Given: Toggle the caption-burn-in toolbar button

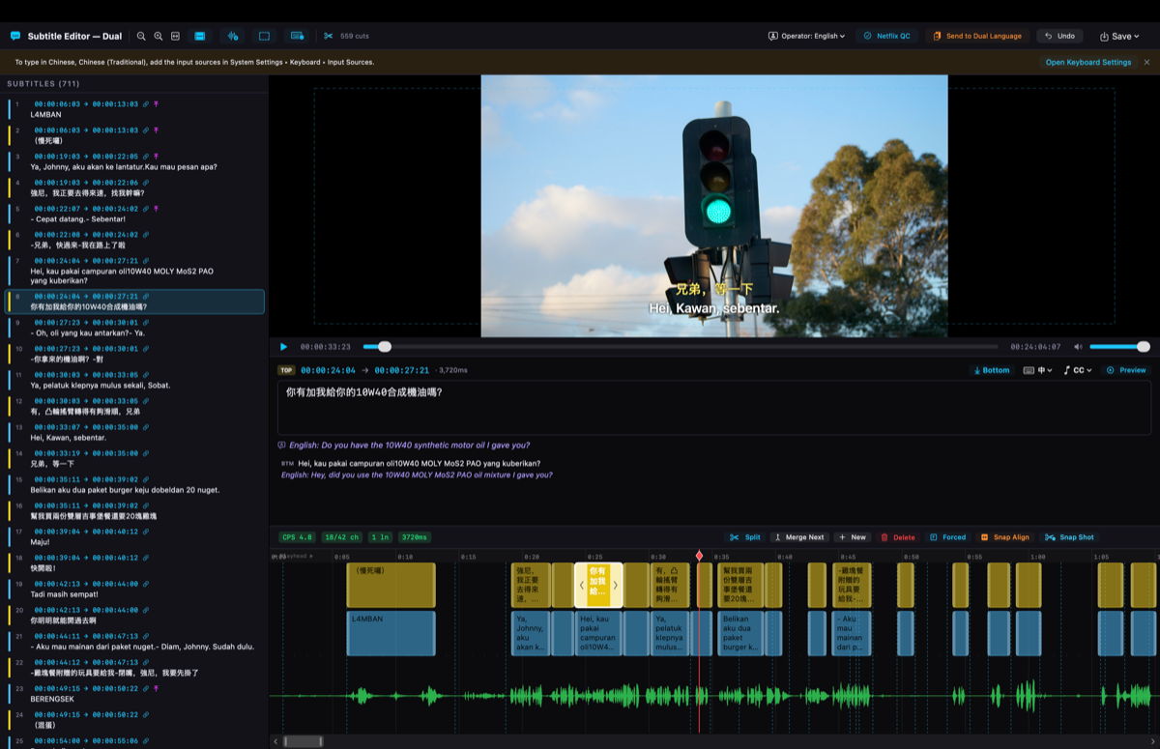Looking at the screenshot, I should (298, 36).
